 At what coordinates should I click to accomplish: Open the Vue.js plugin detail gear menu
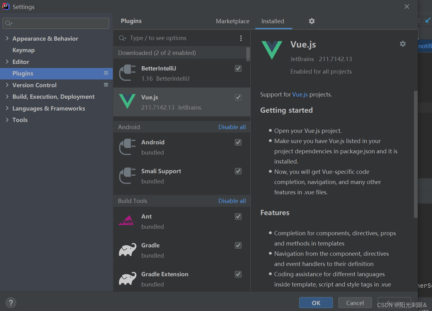point(403,44)
